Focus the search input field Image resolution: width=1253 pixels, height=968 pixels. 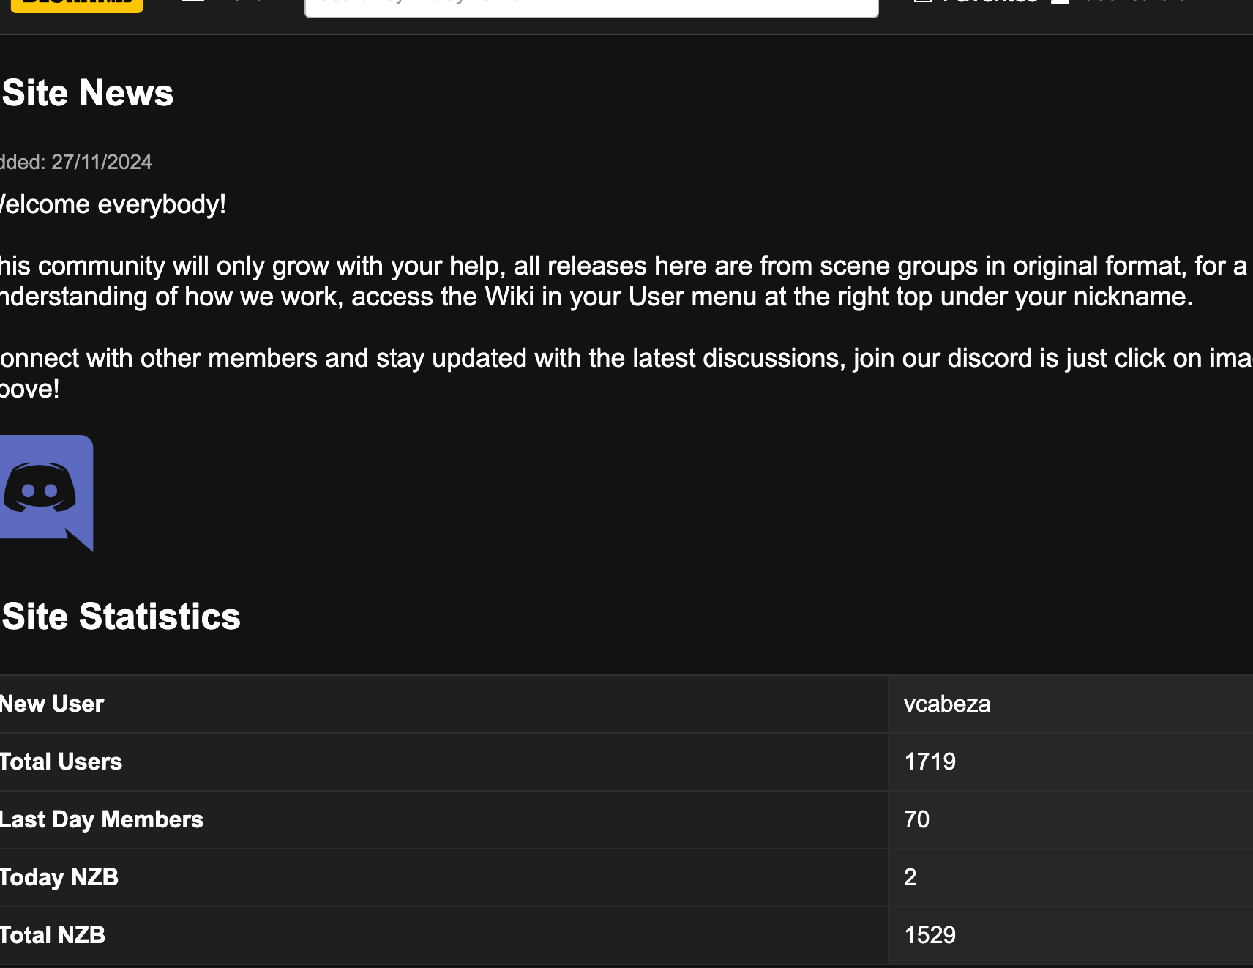point(591,7)
